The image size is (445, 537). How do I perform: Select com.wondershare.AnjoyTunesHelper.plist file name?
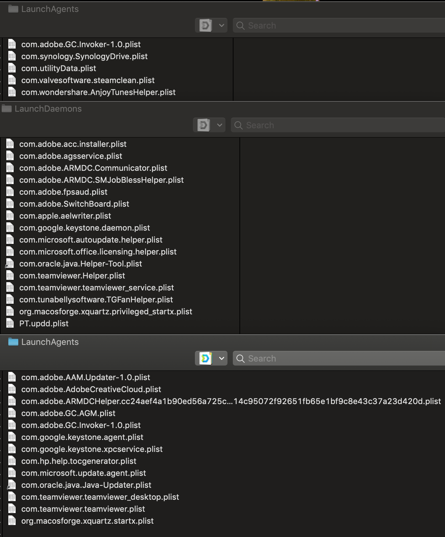click(x=98, y=92)
